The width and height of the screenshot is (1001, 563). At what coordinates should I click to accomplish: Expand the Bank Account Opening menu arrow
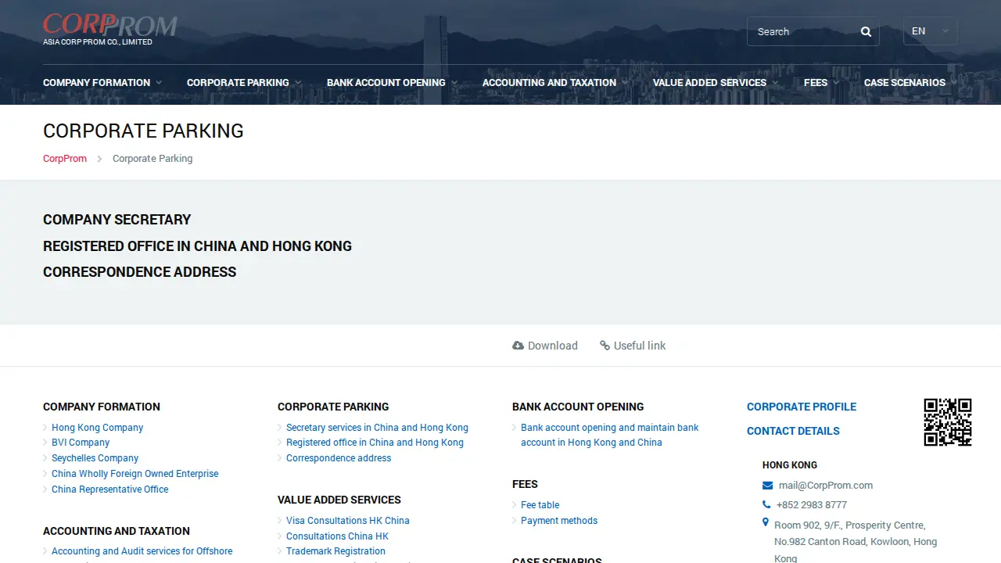coord(454,83)
